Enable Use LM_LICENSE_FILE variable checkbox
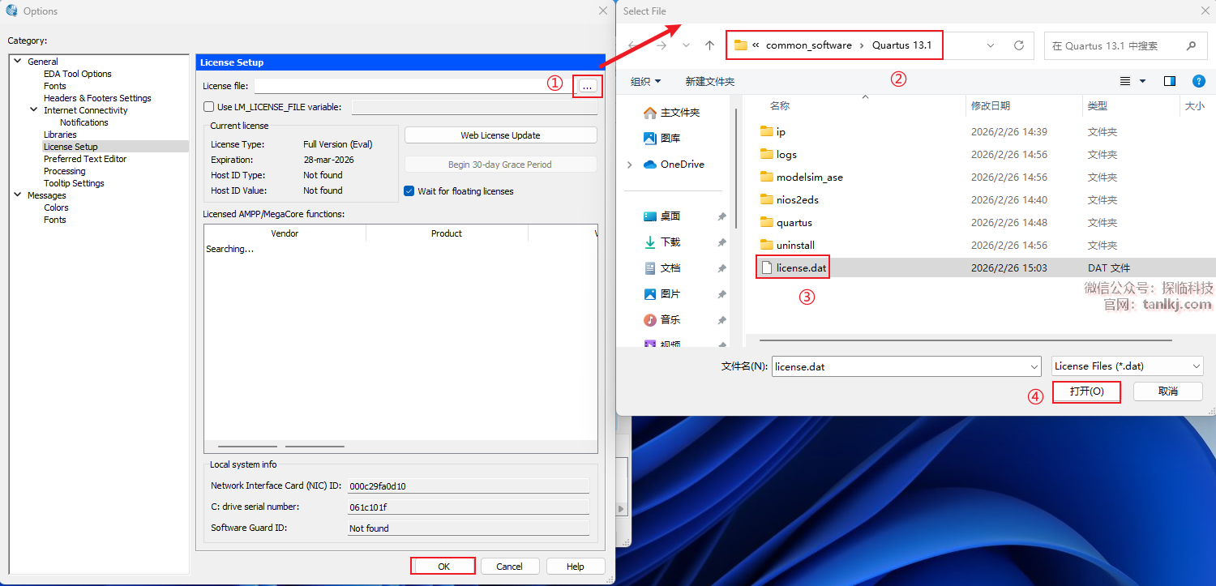Viewport: 1216px width, 586px height. point(209,107)
